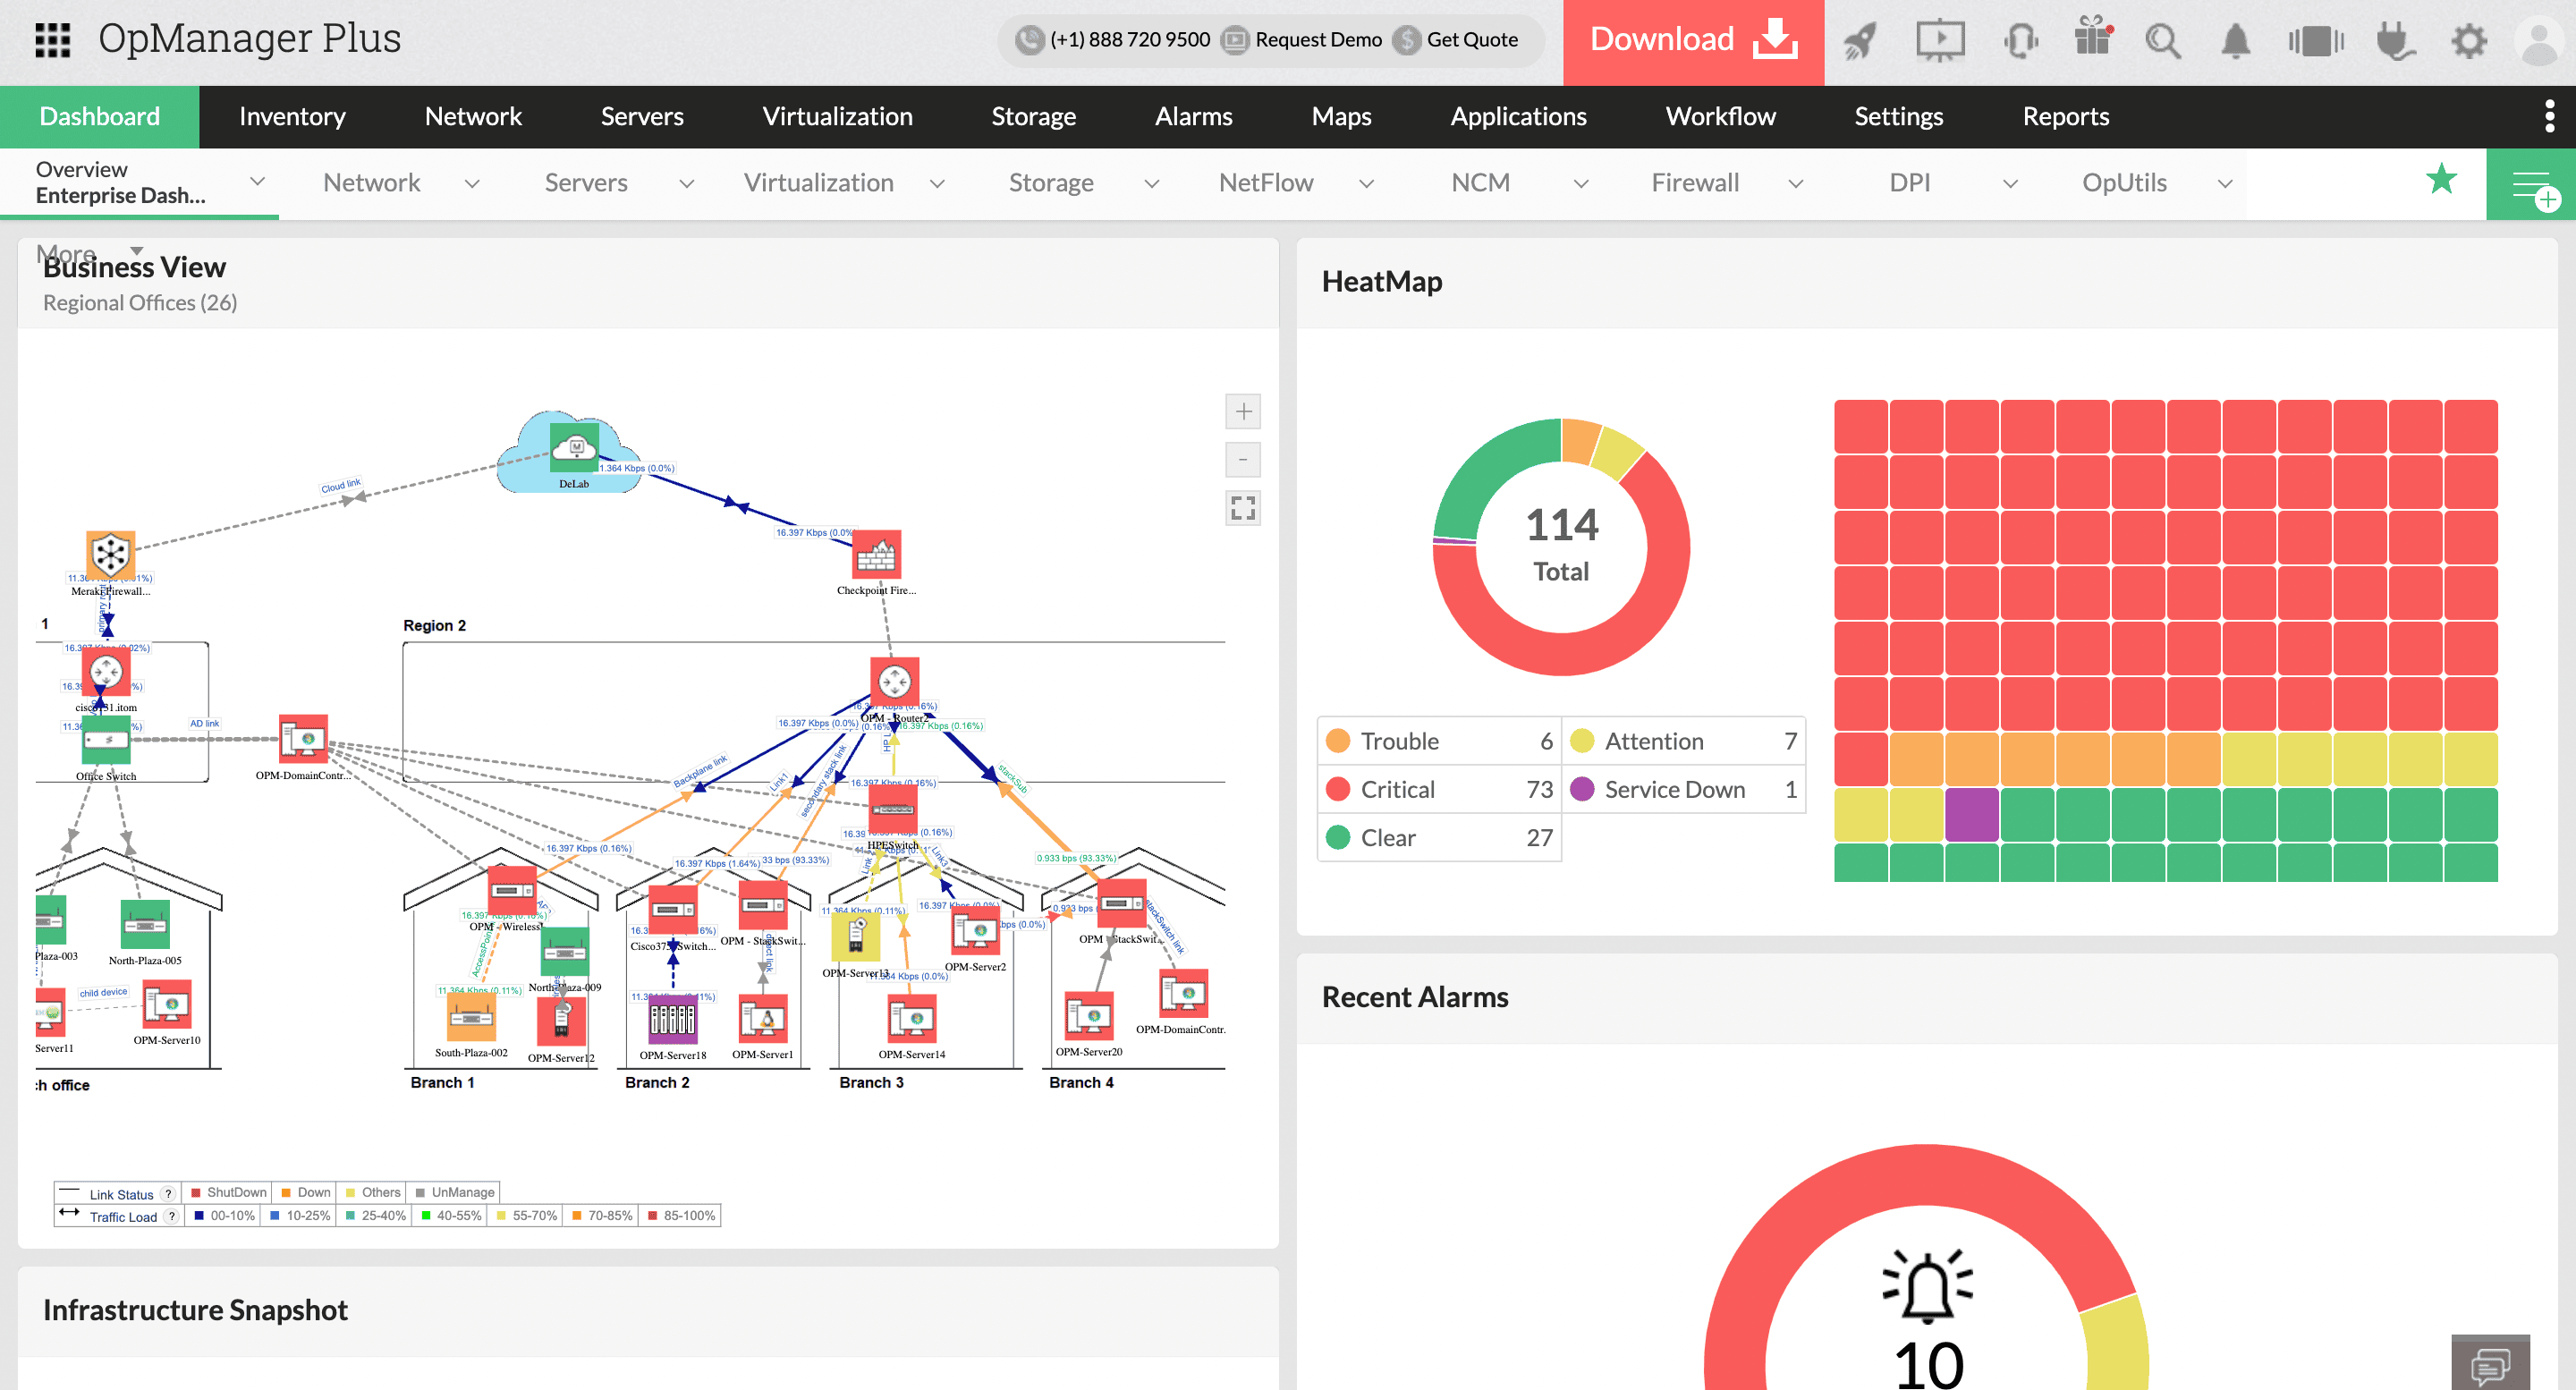Open the settings gear icon
2576x1390 pixels.
click(2469, 41)
